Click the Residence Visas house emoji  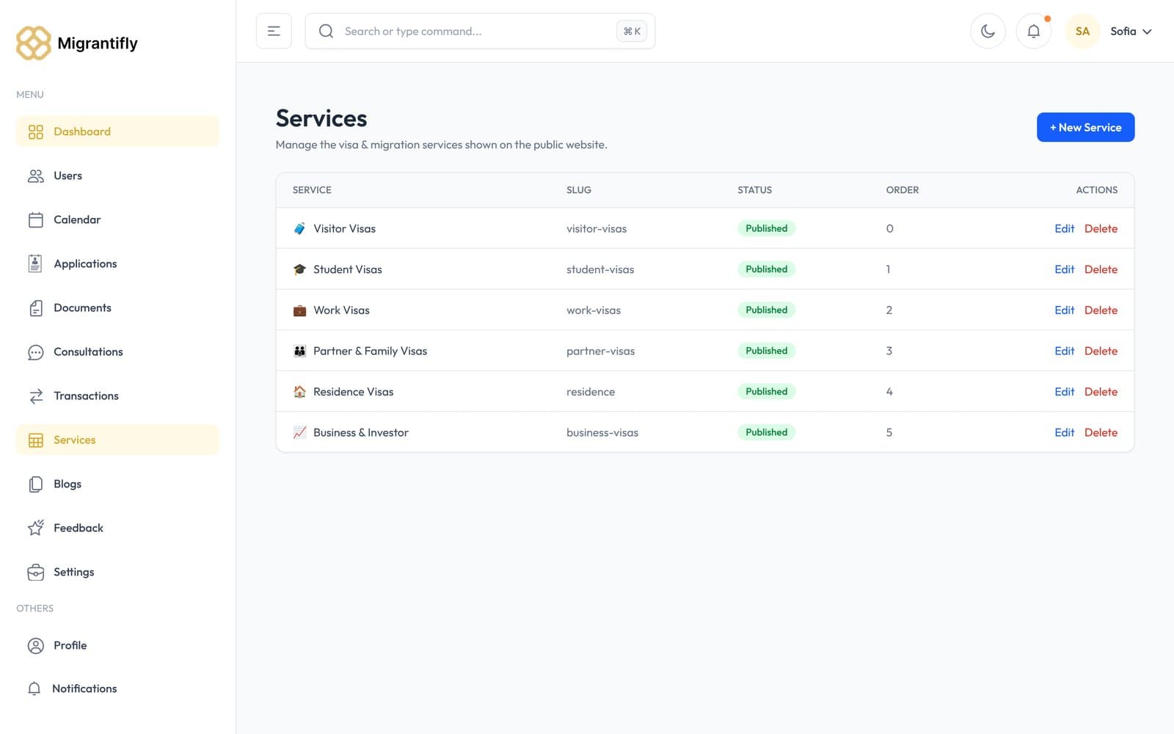[299, 391]
